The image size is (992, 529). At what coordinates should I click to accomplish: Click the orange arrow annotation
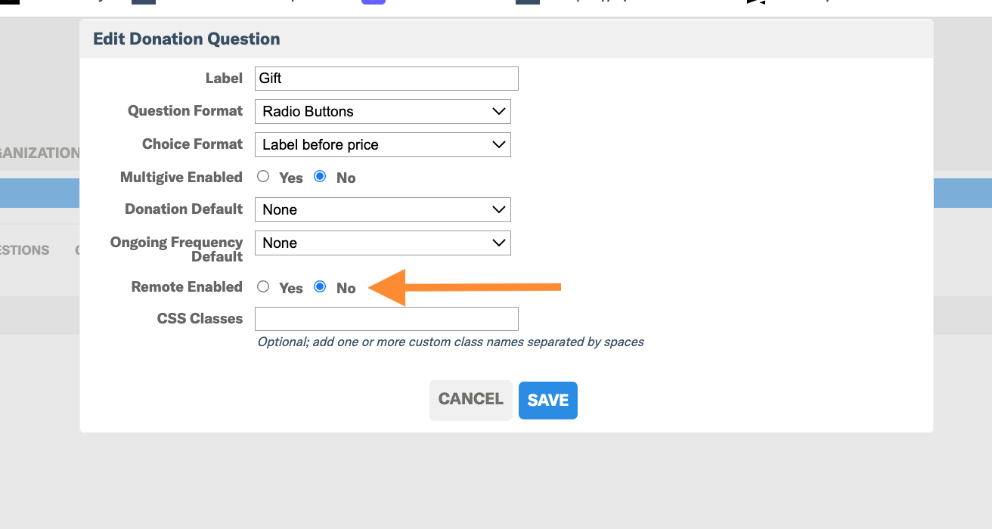click(464, 287)
